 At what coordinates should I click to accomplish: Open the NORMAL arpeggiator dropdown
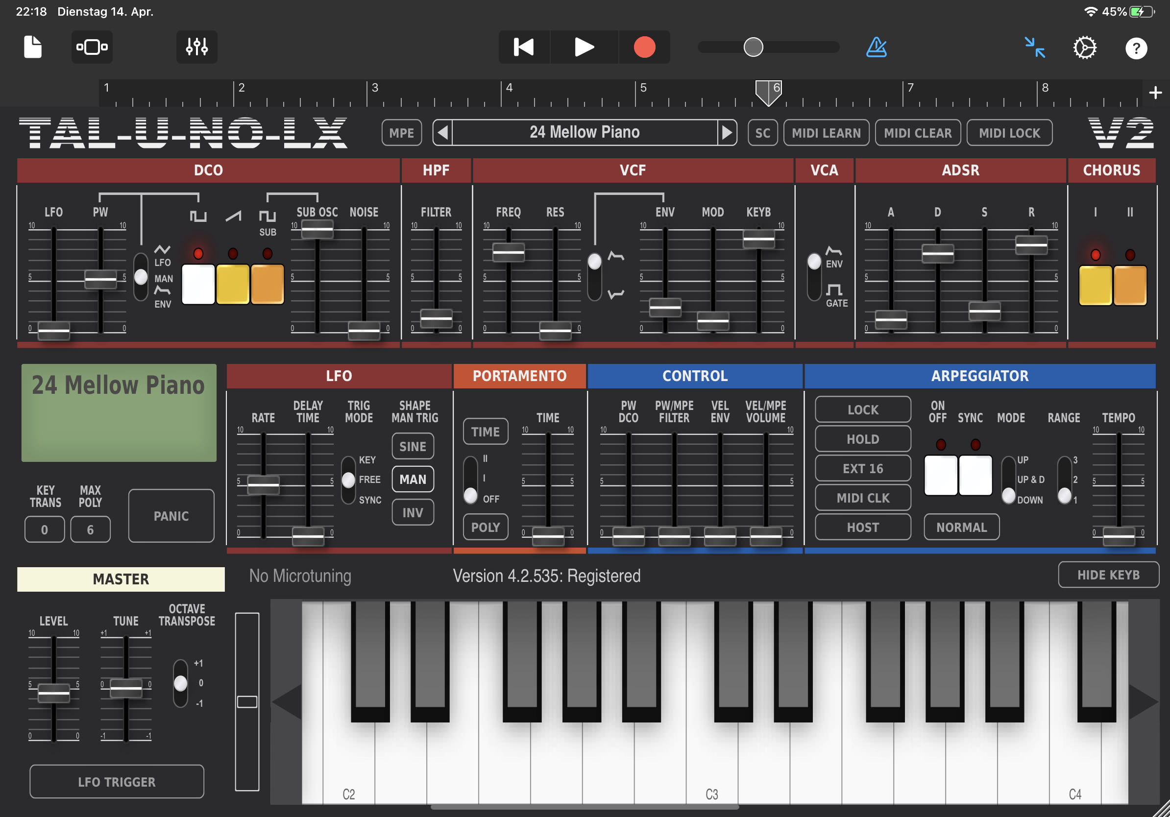962,527
